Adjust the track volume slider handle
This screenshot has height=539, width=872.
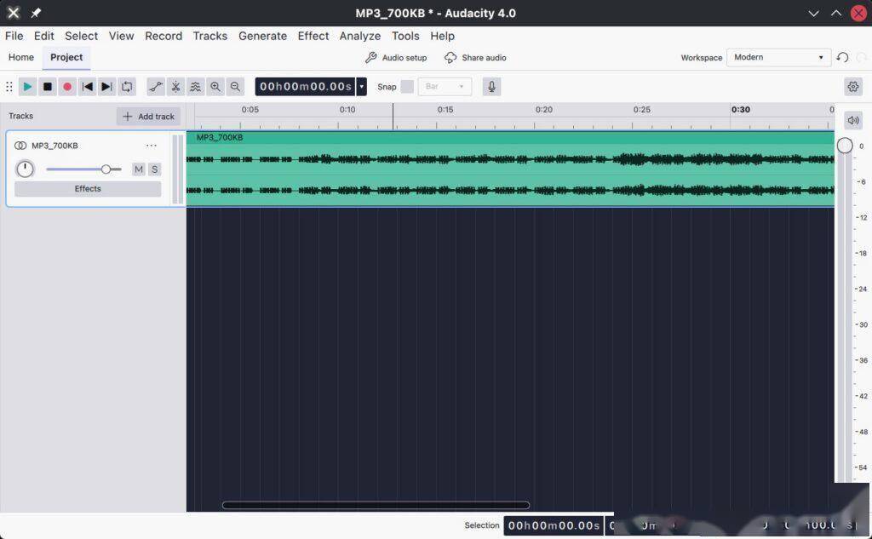(106, 169)
